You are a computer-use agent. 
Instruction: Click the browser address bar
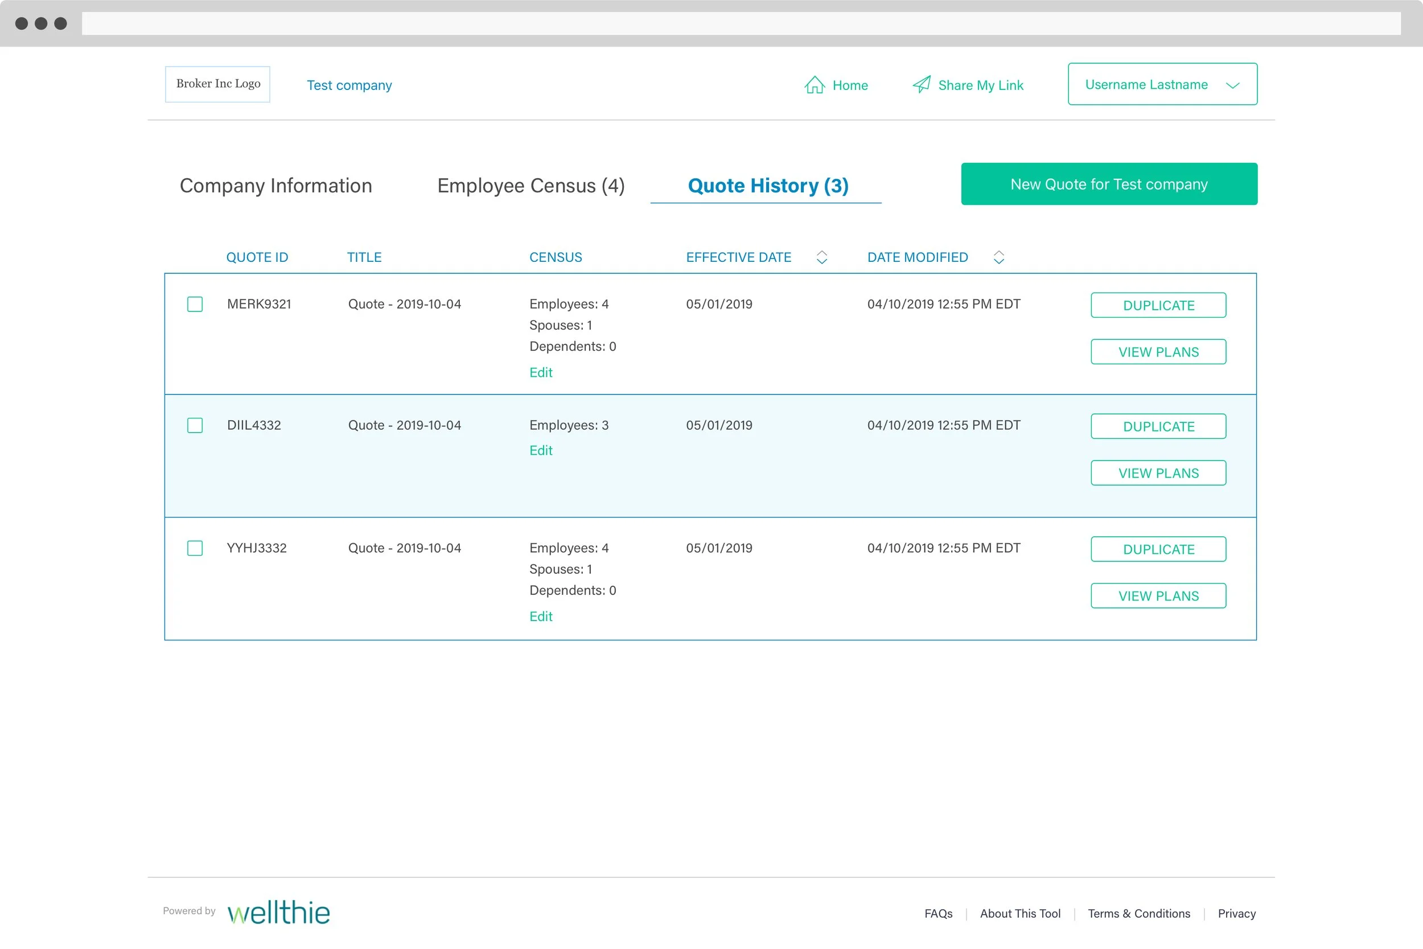pos(741,23)
